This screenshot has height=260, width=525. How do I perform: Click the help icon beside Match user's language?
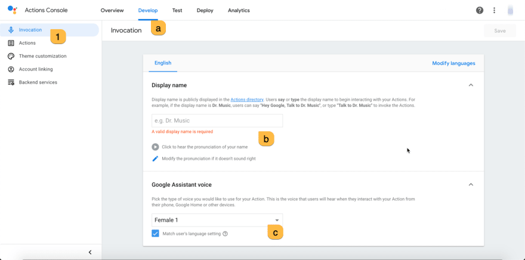tap(225, 234)
